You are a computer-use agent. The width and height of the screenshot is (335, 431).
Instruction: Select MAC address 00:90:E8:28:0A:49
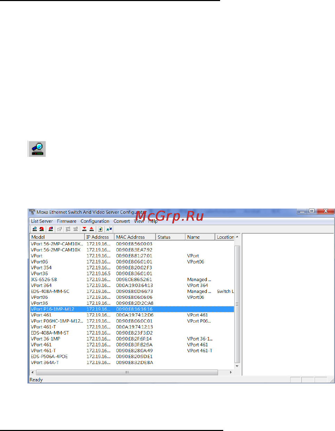(134, 350)
